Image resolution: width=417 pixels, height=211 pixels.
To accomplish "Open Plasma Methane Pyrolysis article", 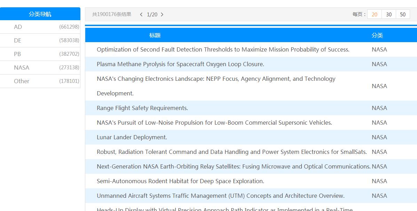I will (x=180, y=64).
